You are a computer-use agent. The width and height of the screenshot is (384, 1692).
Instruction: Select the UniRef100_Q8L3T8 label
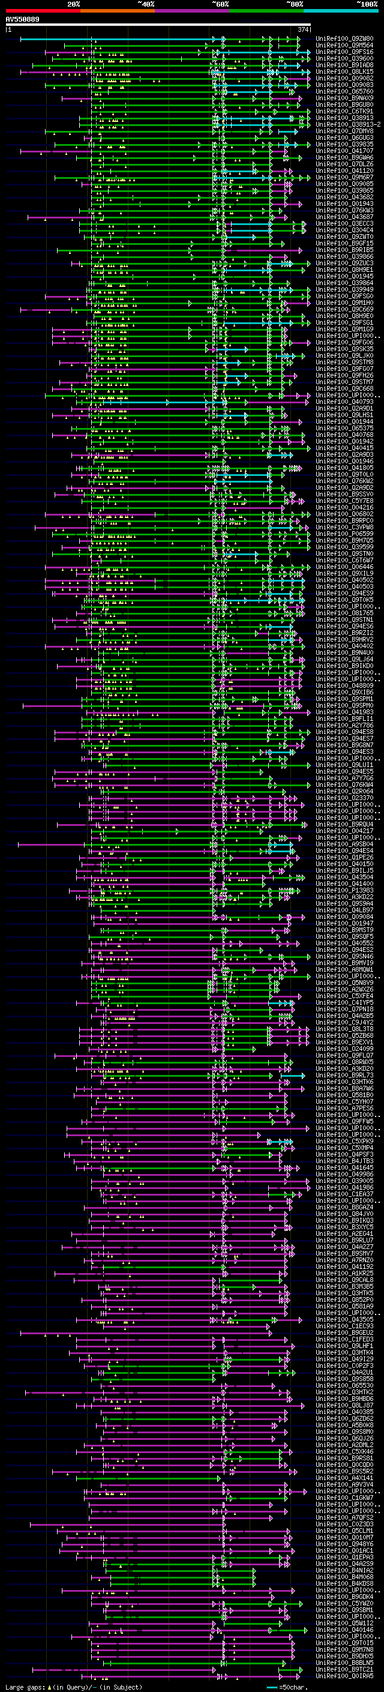344,1029
